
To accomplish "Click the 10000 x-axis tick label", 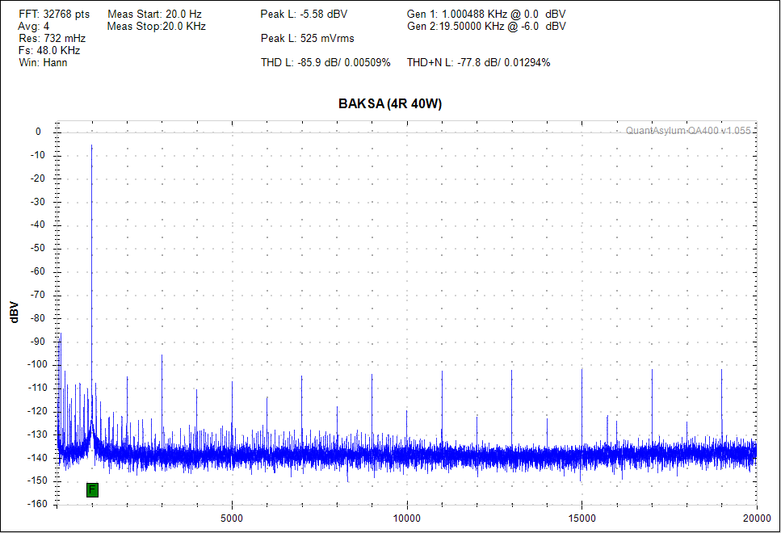I will point(406,518).
